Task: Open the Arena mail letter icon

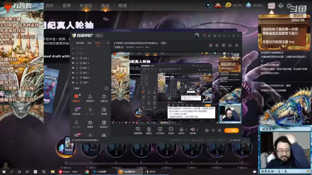Action: [271, 5]
